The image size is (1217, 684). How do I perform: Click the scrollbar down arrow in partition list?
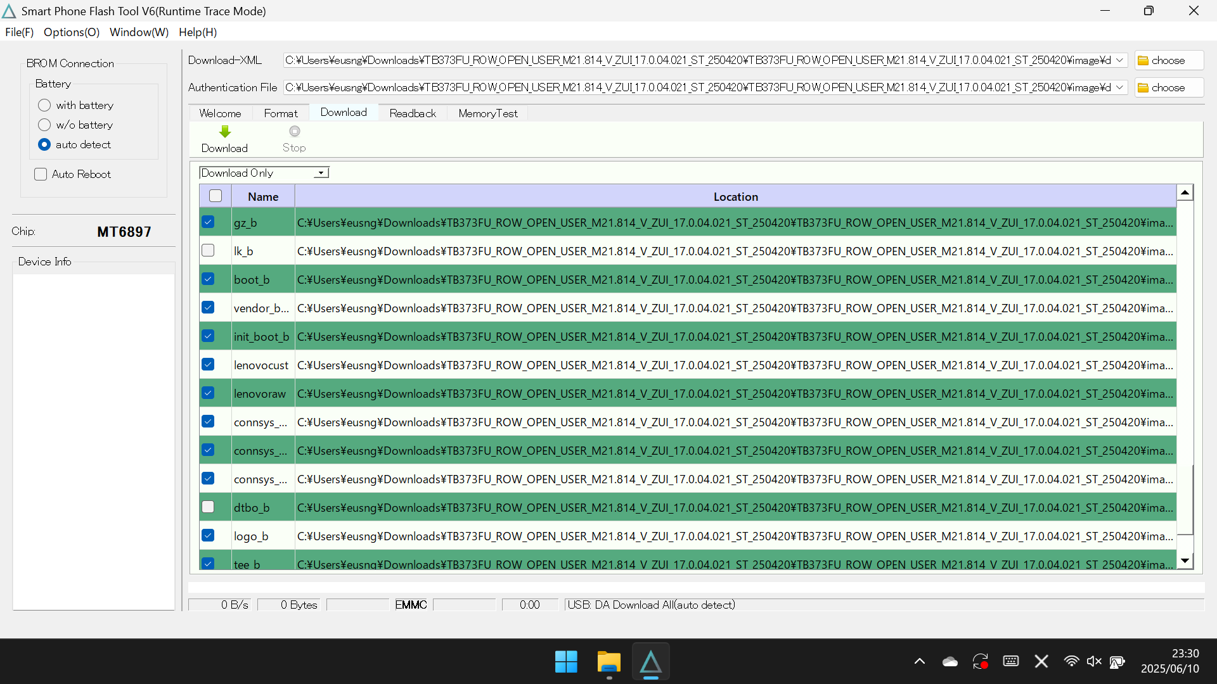coord(1185,560)
